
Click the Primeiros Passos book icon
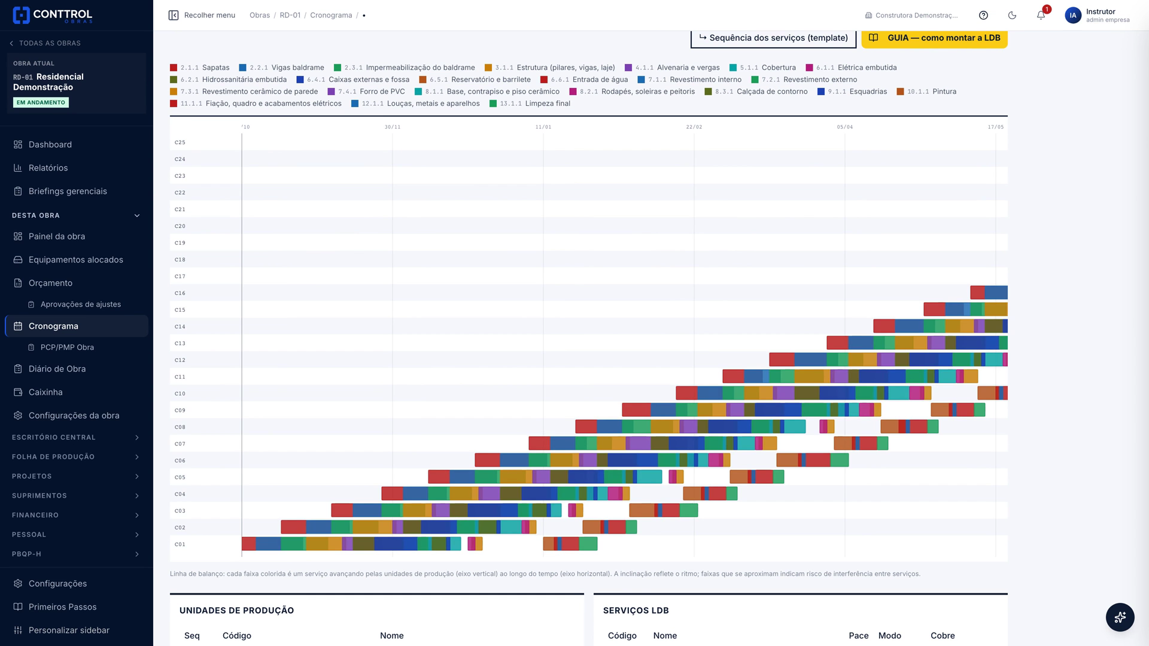(18, 607)
